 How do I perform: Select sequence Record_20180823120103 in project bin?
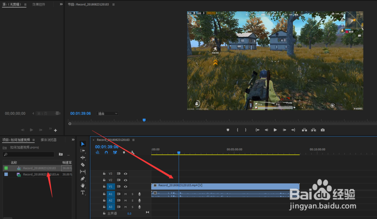tap(40, 168)
